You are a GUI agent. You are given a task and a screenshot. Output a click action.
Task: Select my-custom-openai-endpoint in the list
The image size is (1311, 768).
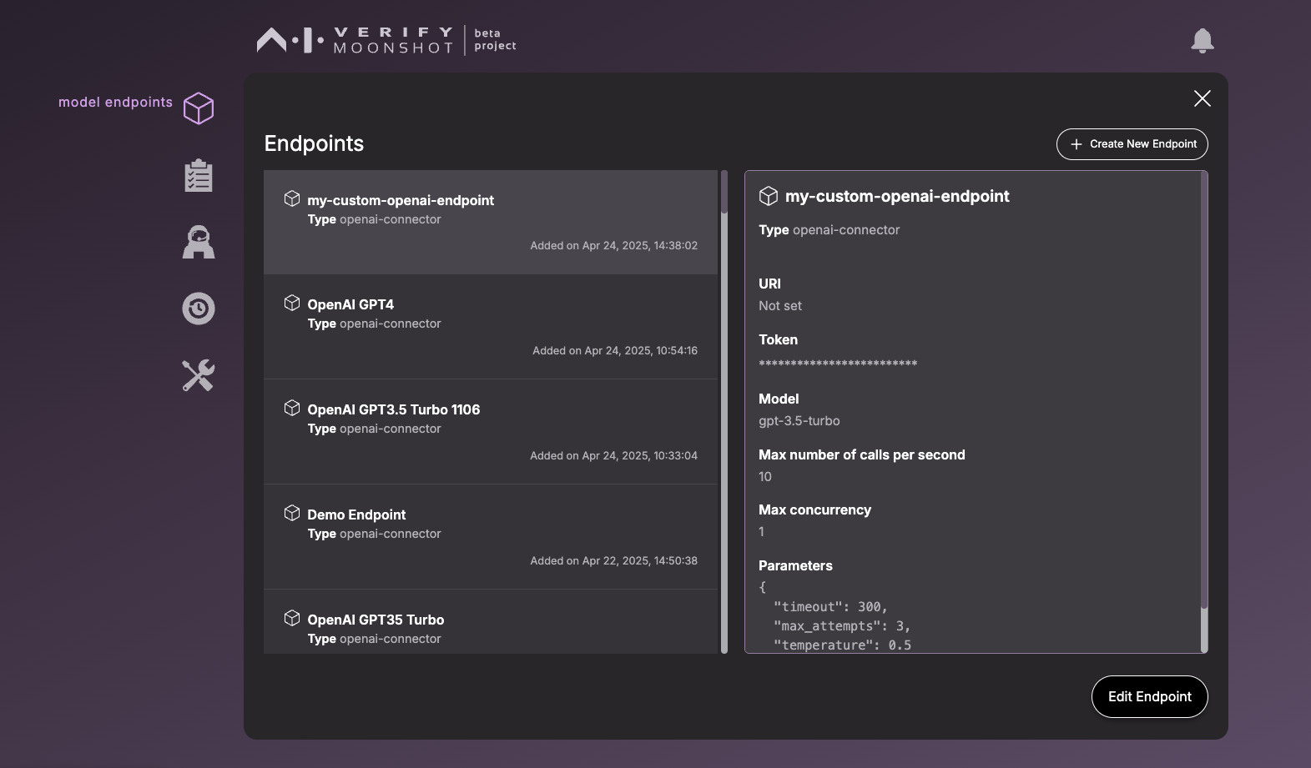[x=491, y=222]
